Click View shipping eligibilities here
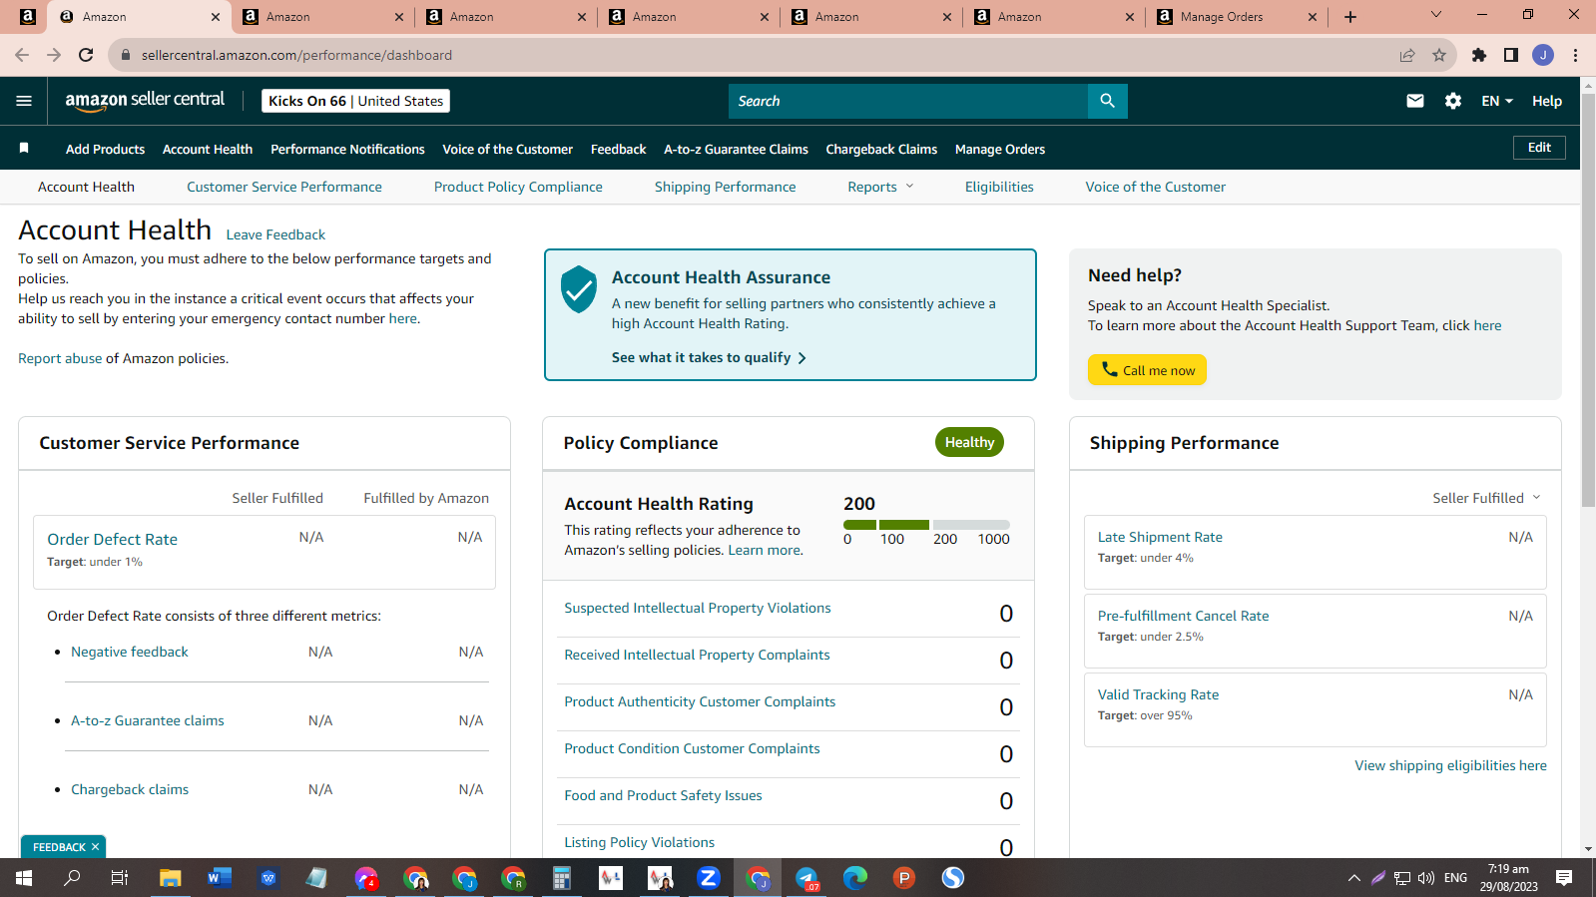1596x897 pixels. [1450, 765]
